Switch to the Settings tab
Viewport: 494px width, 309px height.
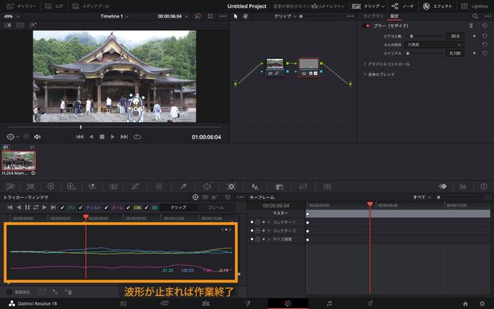point(394,16)
